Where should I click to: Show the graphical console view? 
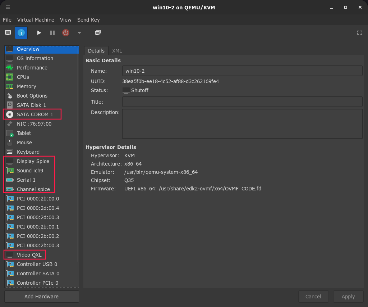8,33
